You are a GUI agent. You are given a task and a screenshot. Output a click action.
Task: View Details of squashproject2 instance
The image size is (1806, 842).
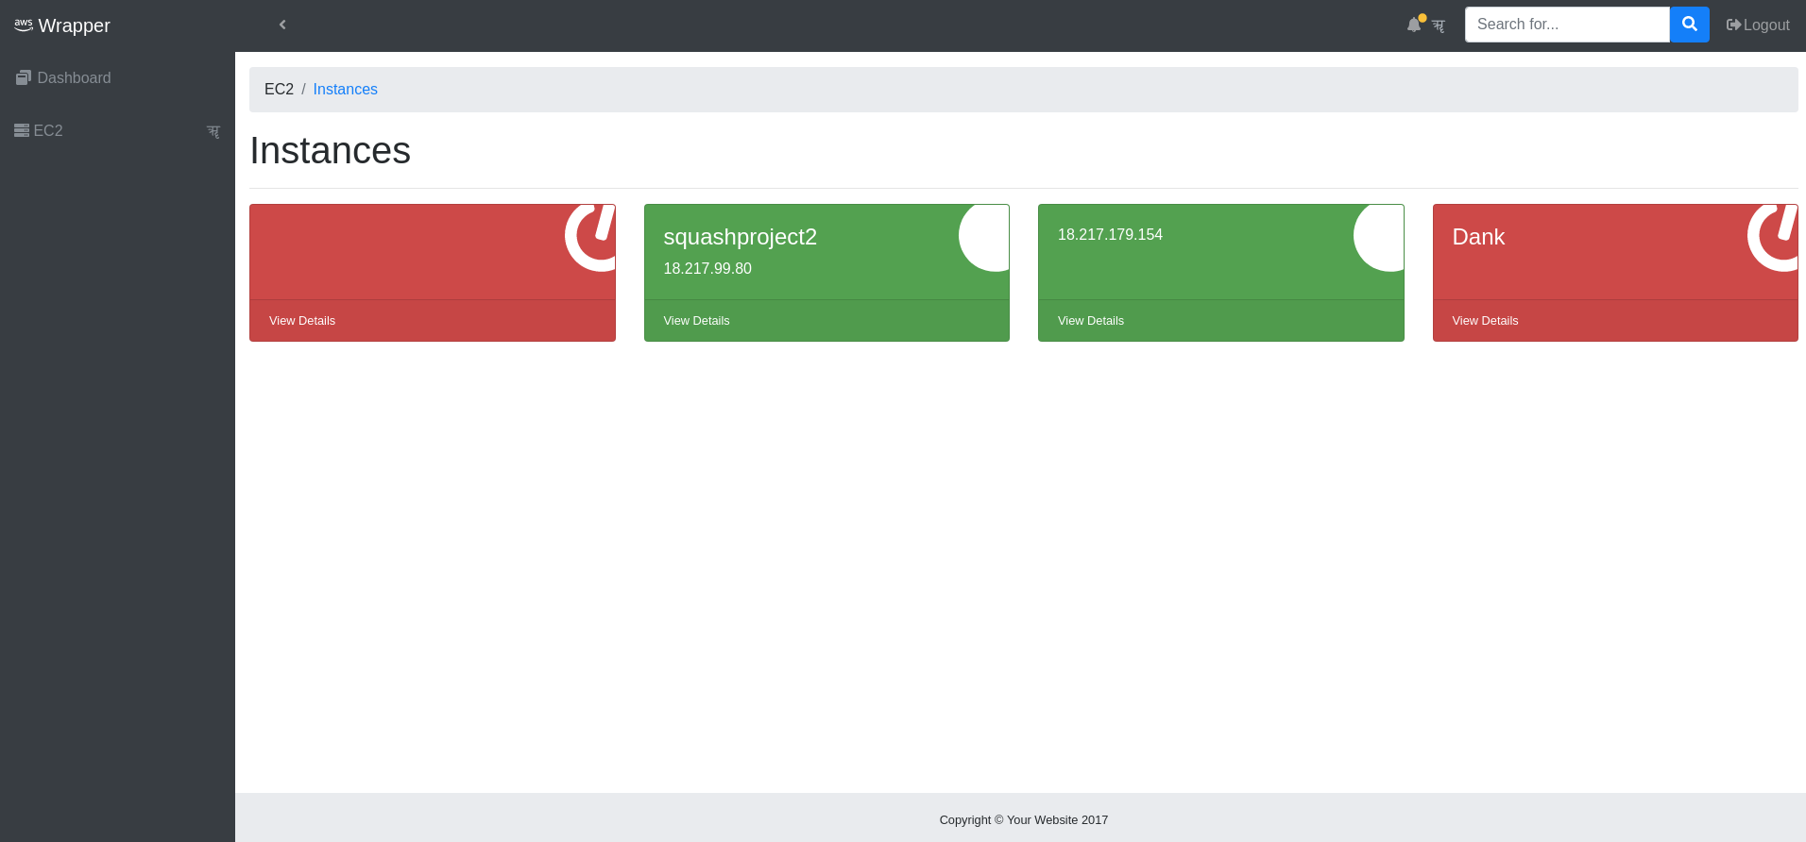tap(696, 321)
